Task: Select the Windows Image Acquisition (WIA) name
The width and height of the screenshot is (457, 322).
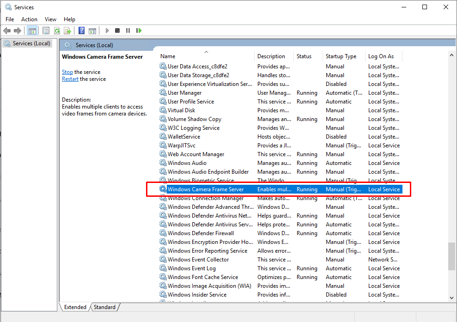Action: pyautogui.click(x=210, y=286)
